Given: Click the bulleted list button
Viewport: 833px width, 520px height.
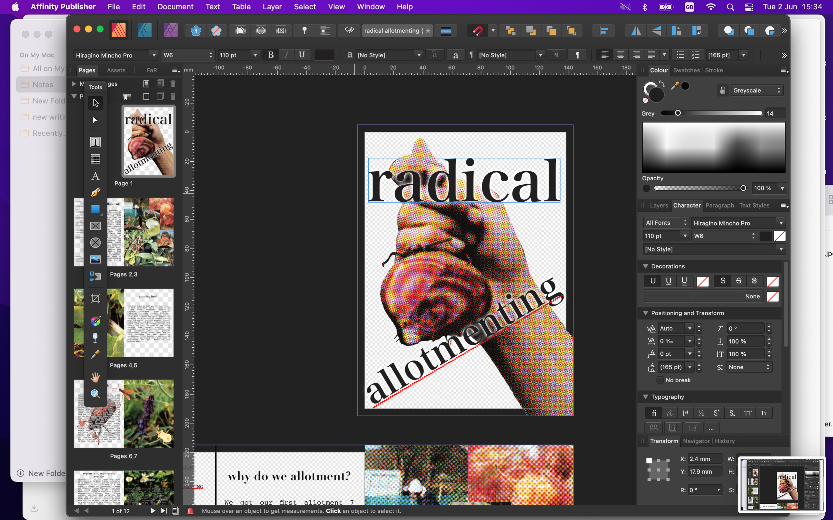Looking at the screenshot, I should pyautogui.click(x=680, y=55).
